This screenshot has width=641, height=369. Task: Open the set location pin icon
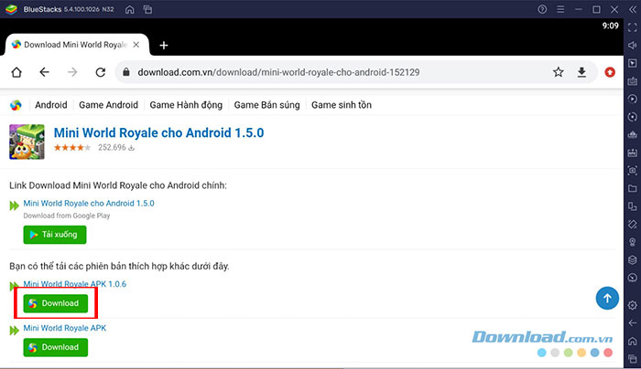click(x=633, y=242)
